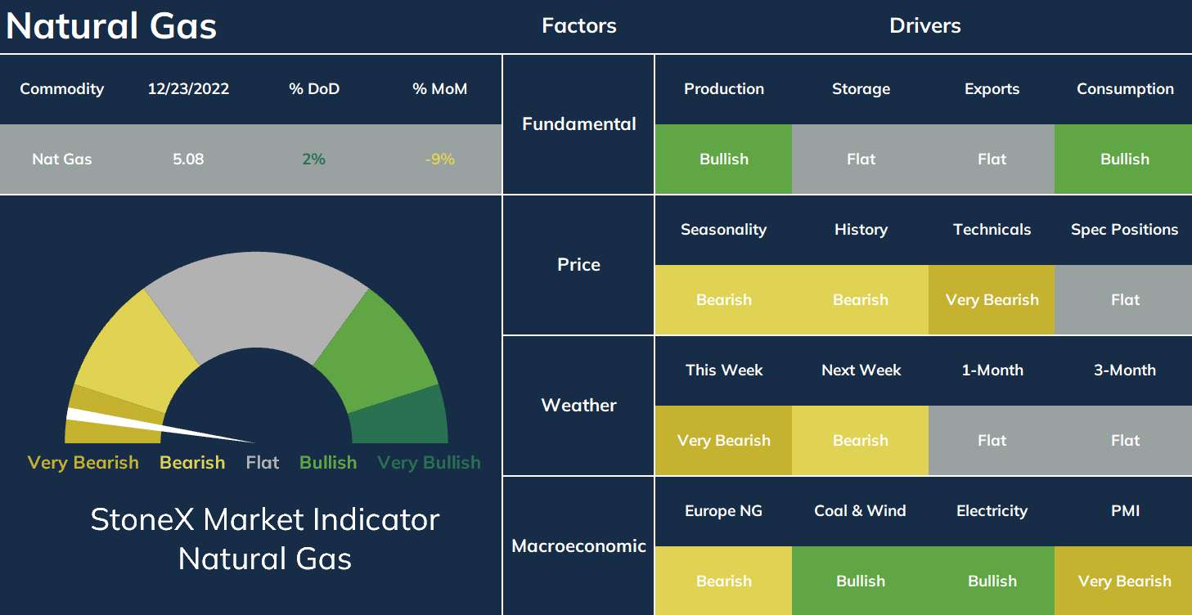Screen dimensions: 1192x615
Task: Click the Bullish cell under Production
Action: pos(723,159)
